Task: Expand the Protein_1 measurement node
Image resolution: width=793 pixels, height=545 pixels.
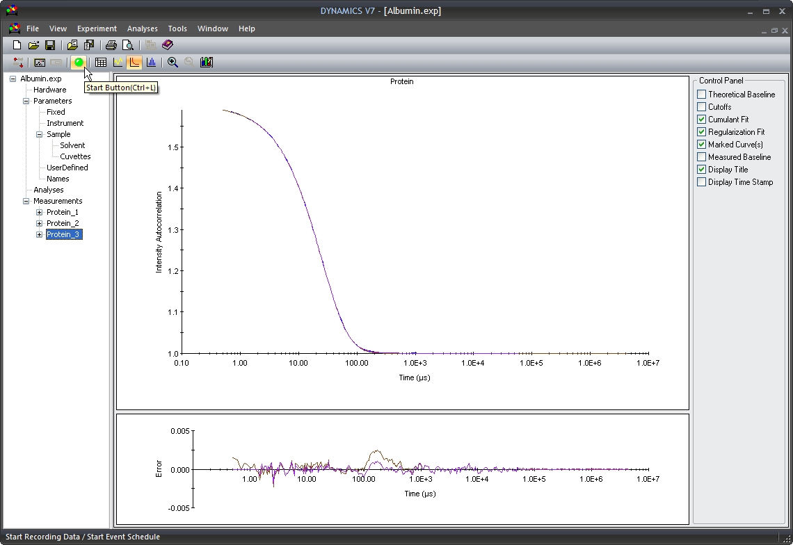Action: (40, 211)
